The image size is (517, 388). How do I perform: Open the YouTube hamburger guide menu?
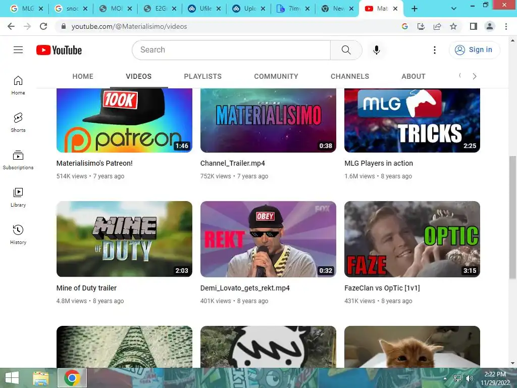(18, 50)
